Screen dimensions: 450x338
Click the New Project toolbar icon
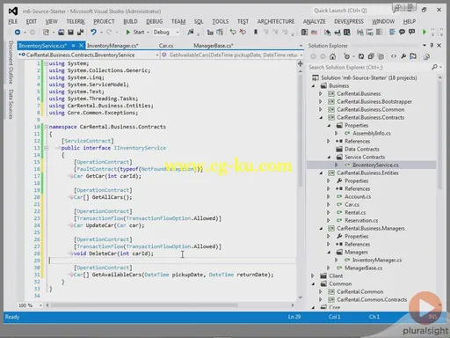pyautogui.click(x=46, y=32)
